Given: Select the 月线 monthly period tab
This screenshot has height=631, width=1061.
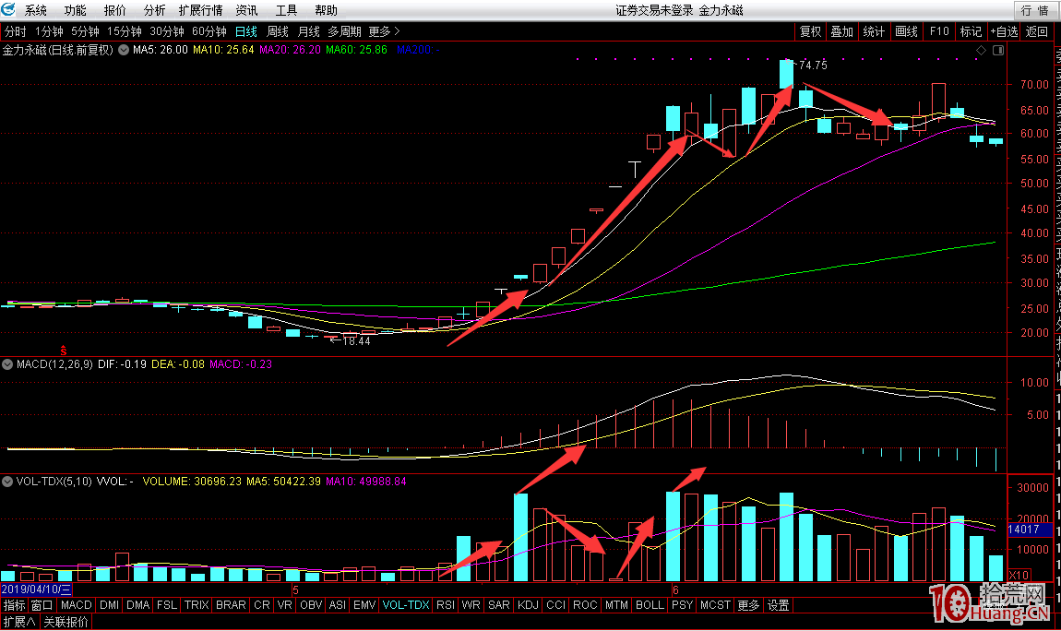Looking at the screenshot, I should [308, 31].
